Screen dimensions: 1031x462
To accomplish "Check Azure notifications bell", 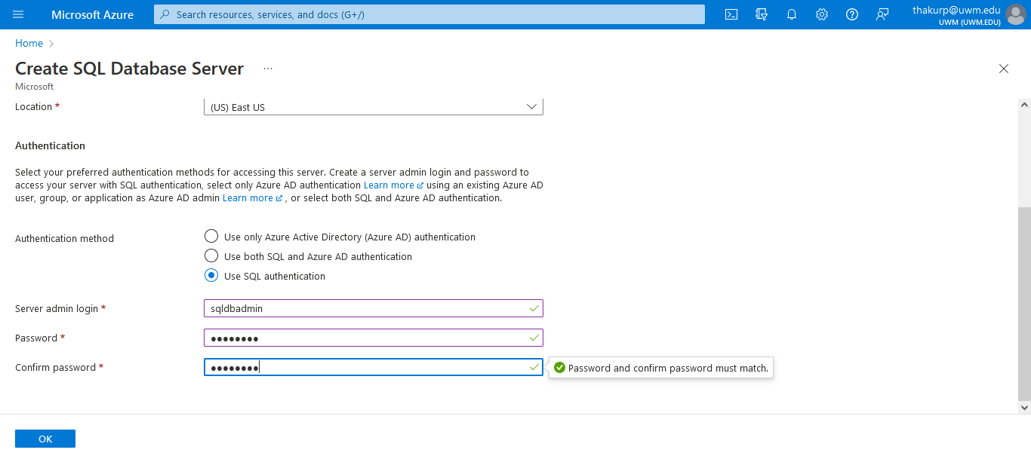I will pyautogui.click(x=792, y=14).
